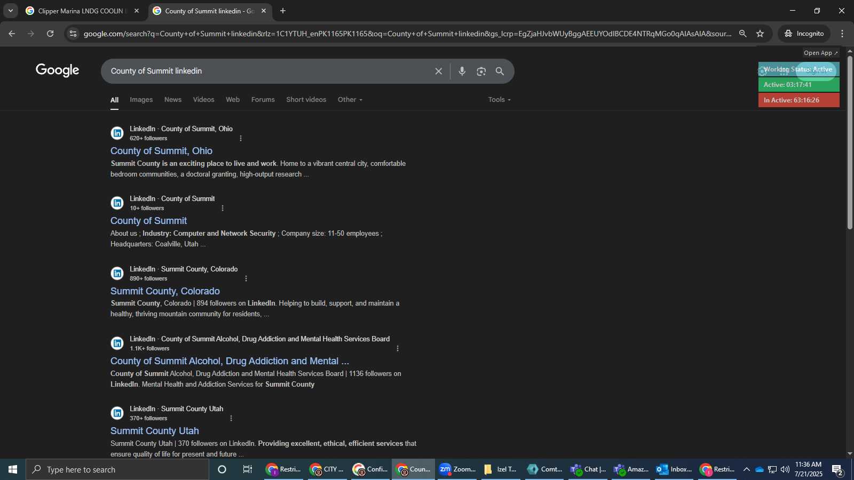Image resolution: width=854 pixels, height=480 pixels.
Task: Bookmark this page with the star icon
Action: point(760,34)
